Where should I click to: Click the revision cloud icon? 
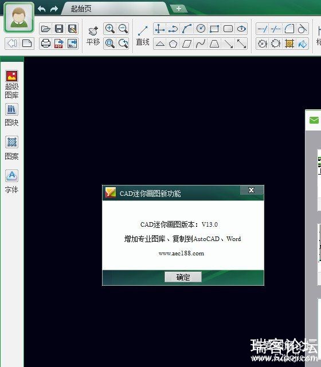pos(276,44)
